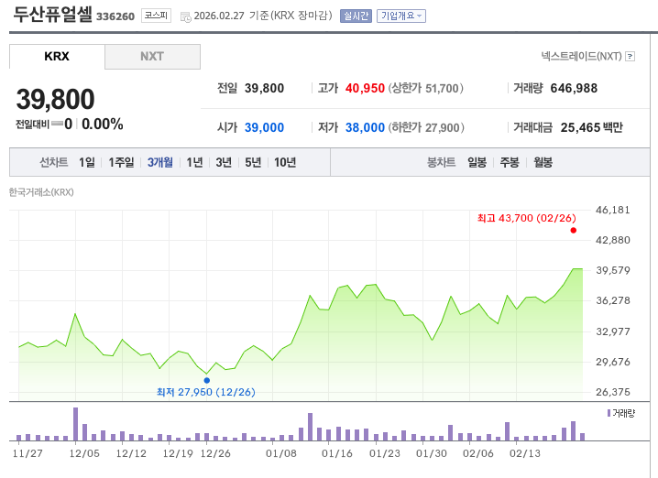Click the 46,181 price axis label
Viewport: 658px width, 478px height.
[613, 210]
